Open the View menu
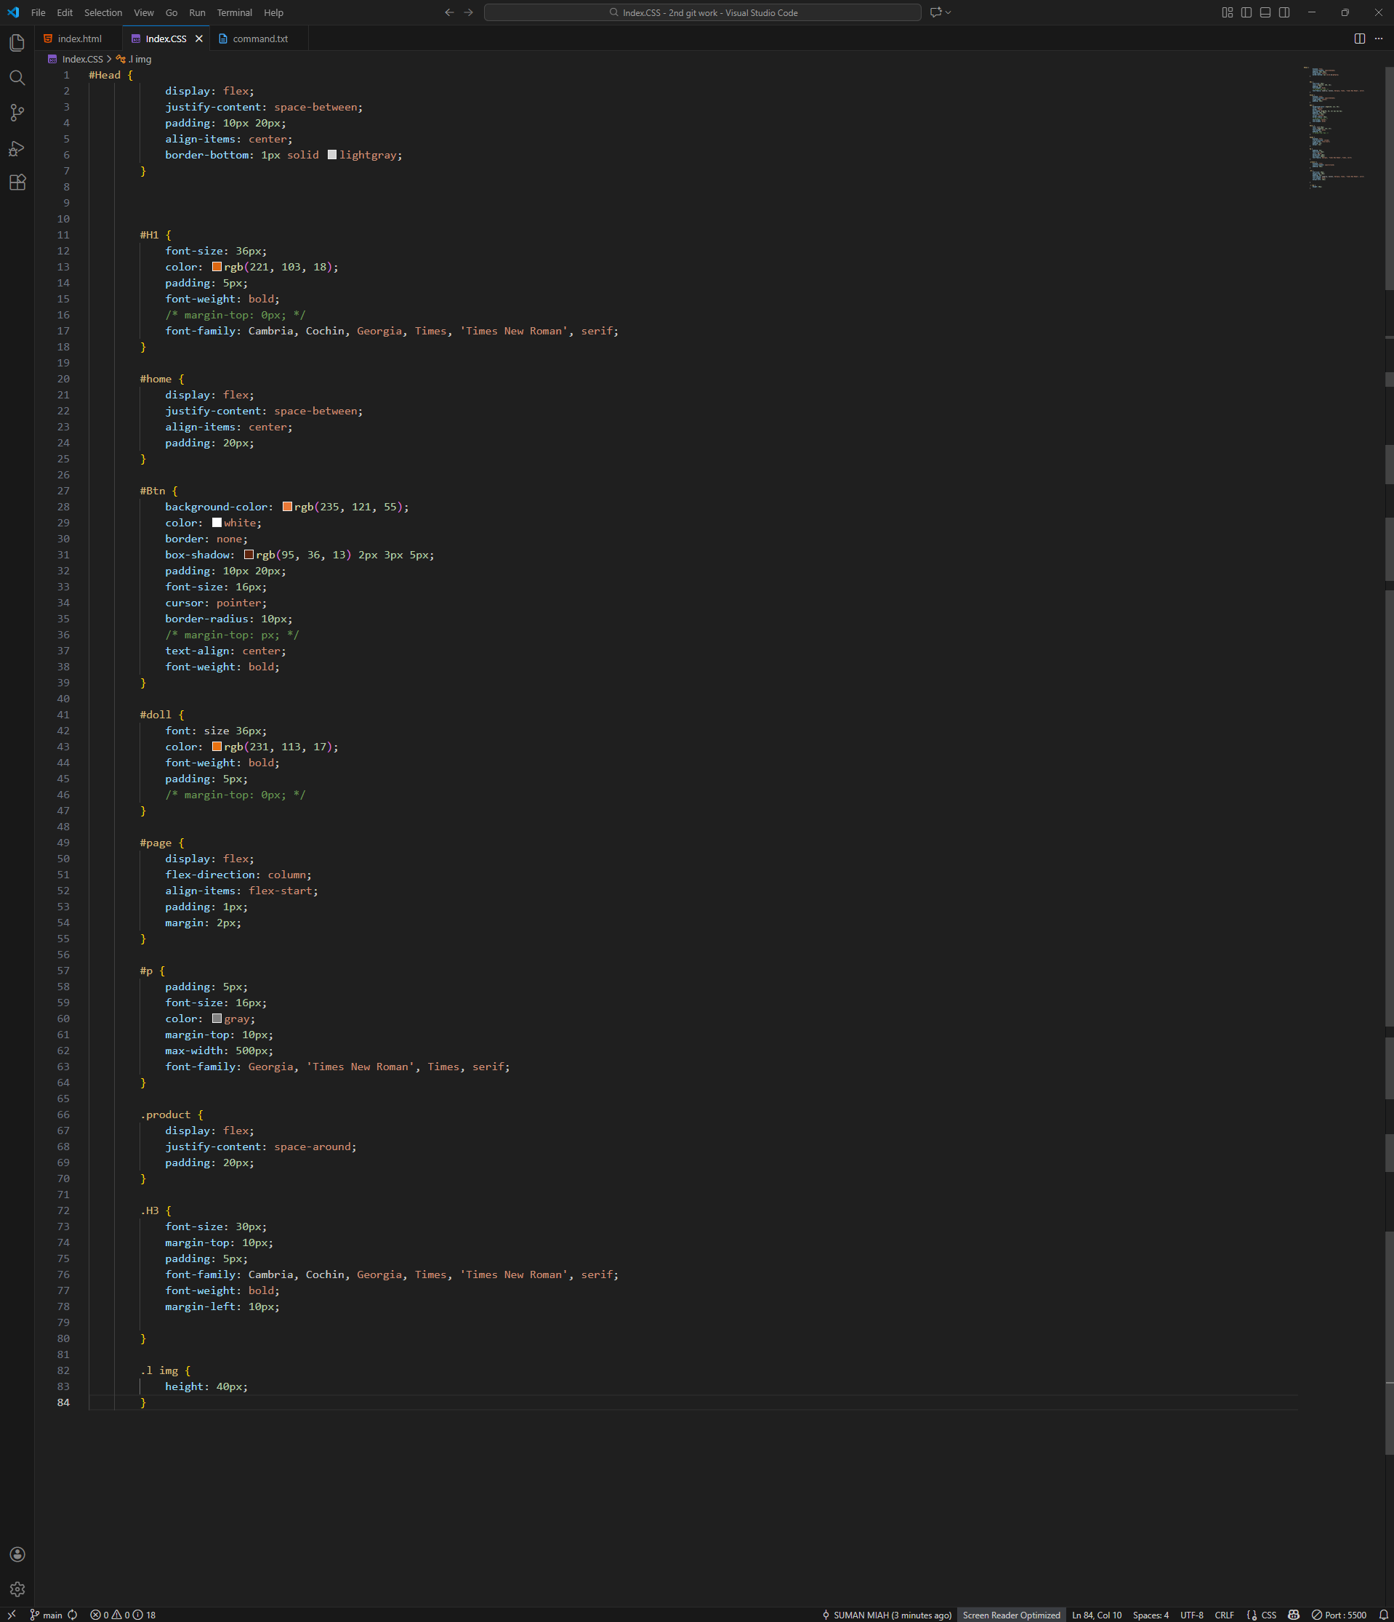Image resolution: width=1394 pixels, height=1622 pixels. pyautogui.click(x=144, y=12)
